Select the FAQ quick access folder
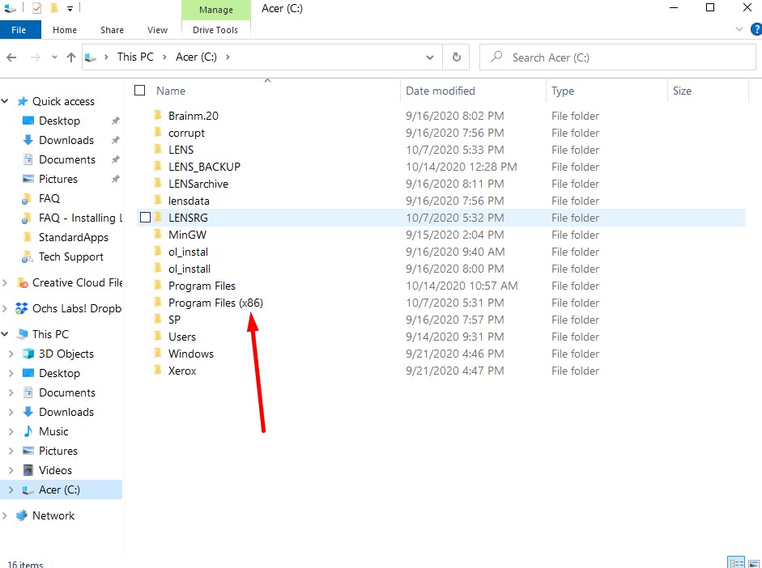The height and width of the screenshot is (568, 762). (x=49, y=198)
